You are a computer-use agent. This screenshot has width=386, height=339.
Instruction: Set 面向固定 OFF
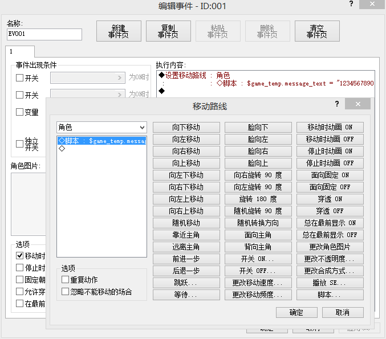coord(330,187)
